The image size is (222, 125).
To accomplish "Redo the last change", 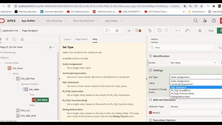I will [166, 31].
